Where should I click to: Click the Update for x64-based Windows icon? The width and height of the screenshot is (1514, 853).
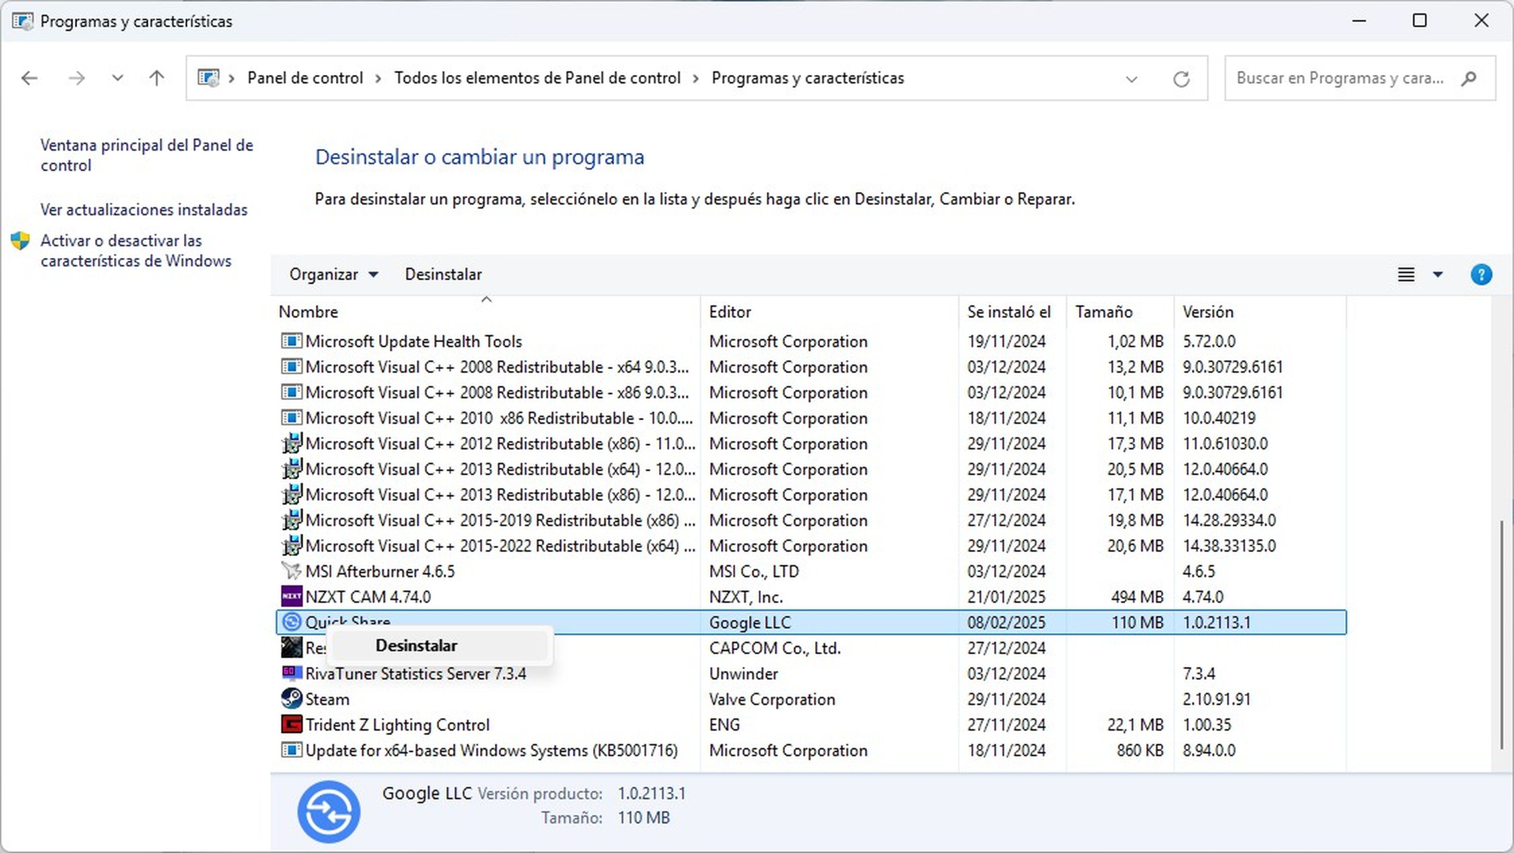click(x=291, y=750)
